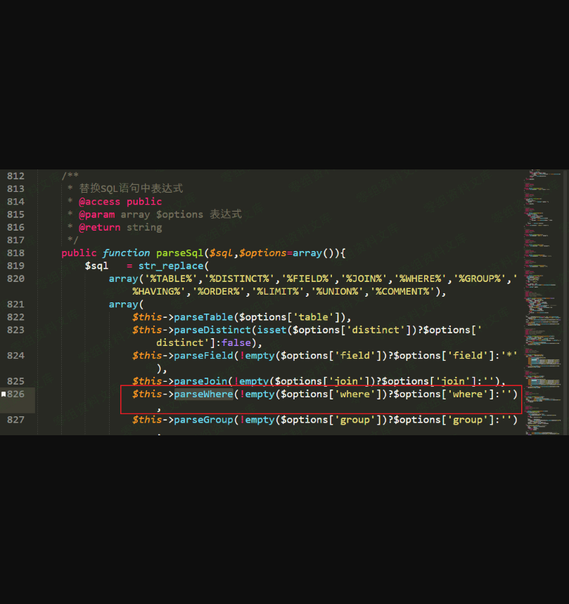Click the bookmark marker beside line 826
The height and width of the screenshot is (604, 569).
click(4, 394)
